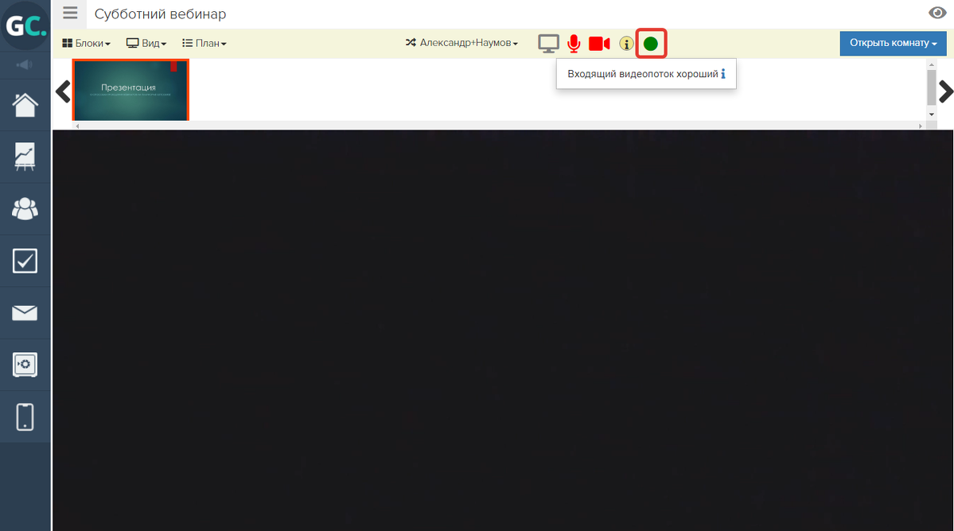Click the GC logo in the sidebar
The height and width of the screenshot is (531, 954).
(x=25, y=26)
